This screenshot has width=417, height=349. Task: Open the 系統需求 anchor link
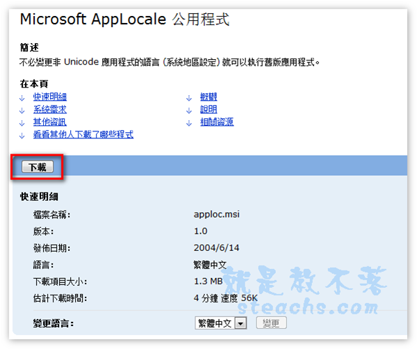tap(50, 109)
